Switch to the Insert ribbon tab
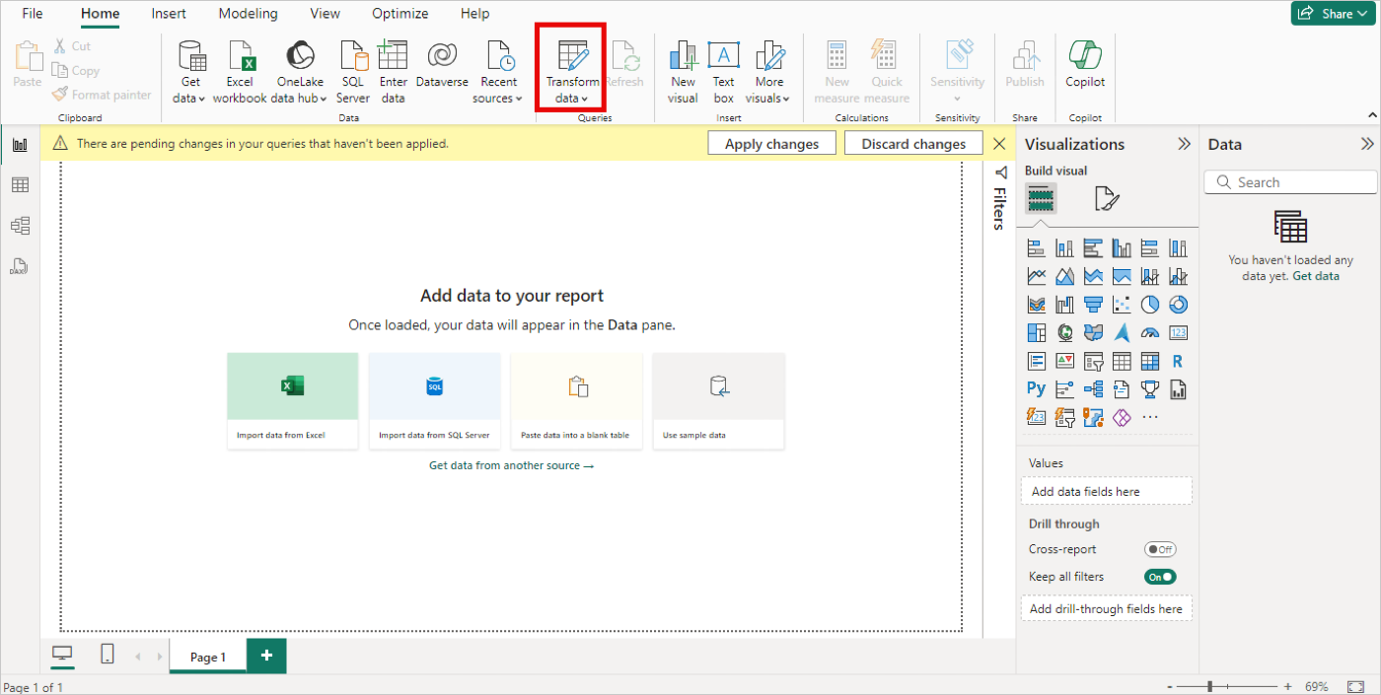The image size is (1381, 695). coord(169,14)
